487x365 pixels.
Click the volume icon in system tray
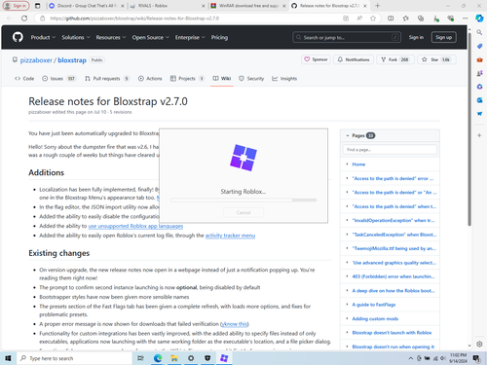[x=442, y=358]
